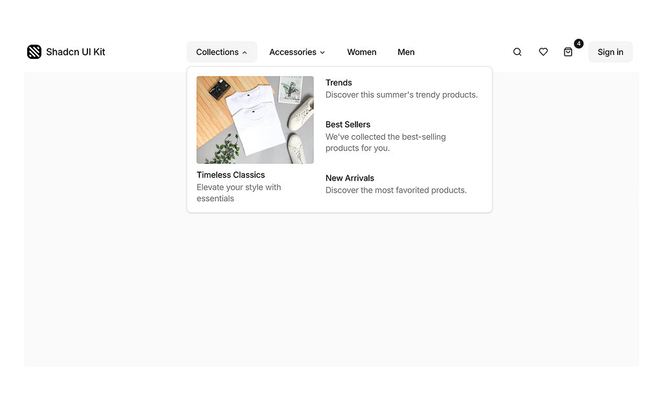This screenshot has width=663, height=401.
Task: Open the Accessories chevron arrow
Action: tap(322, 52)
